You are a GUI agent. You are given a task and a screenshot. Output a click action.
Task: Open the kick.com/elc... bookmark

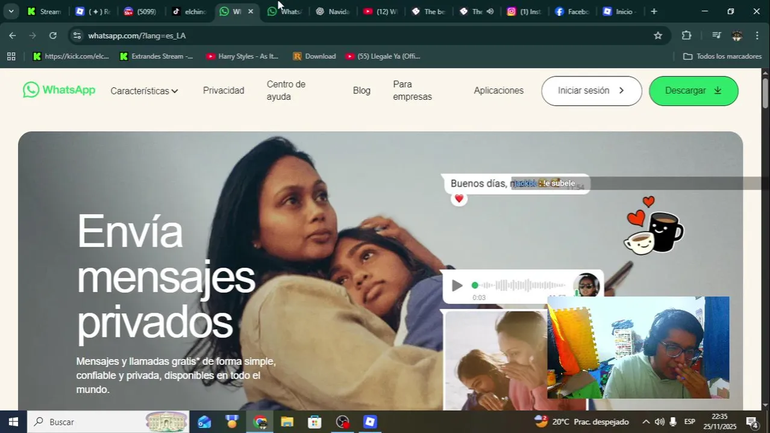(71, 57)
